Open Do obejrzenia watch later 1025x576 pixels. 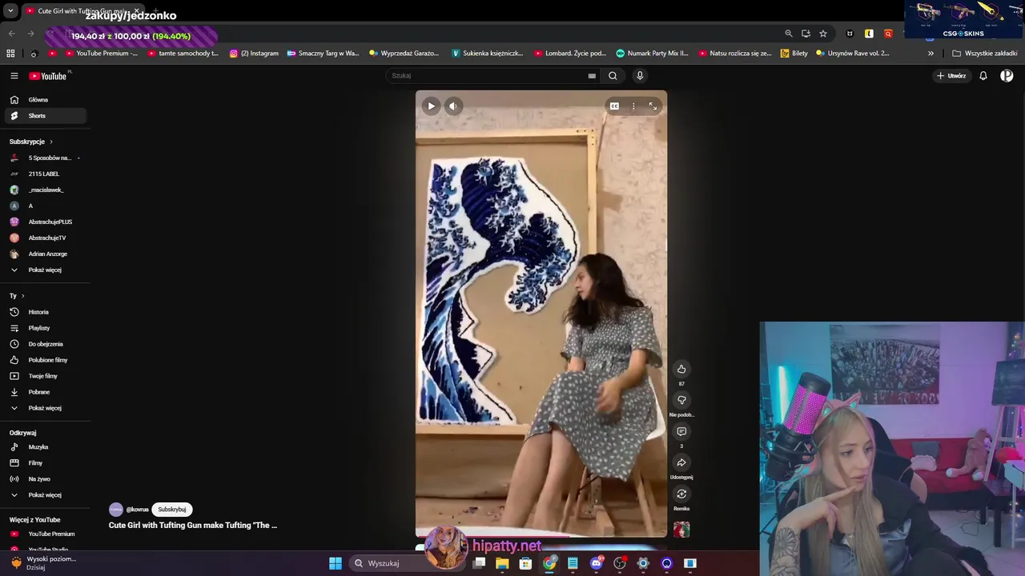(x=46, y=344)
